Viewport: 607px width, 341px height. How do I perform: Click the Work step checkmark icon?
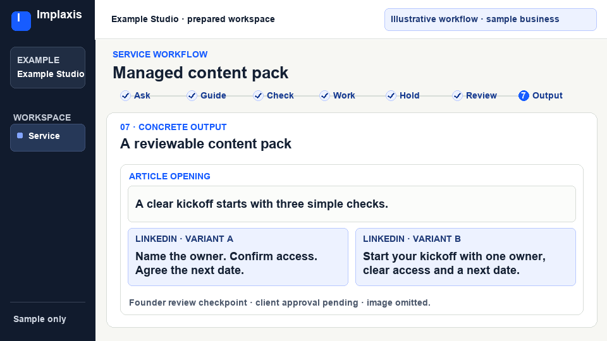[324, 95]
